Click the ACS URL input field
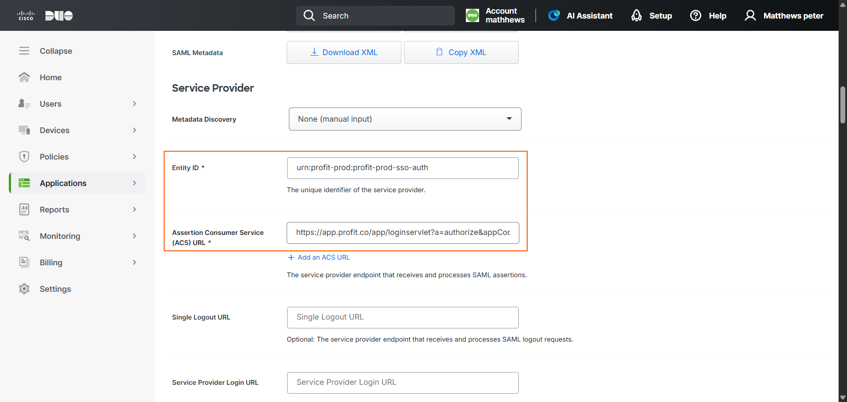 click(403, 233)
